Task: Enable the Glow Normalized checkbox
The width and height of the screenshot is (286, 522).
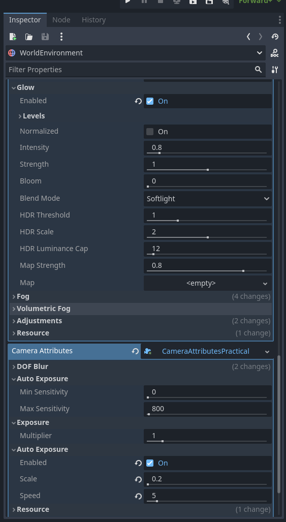Action: (x=150, y=132)
